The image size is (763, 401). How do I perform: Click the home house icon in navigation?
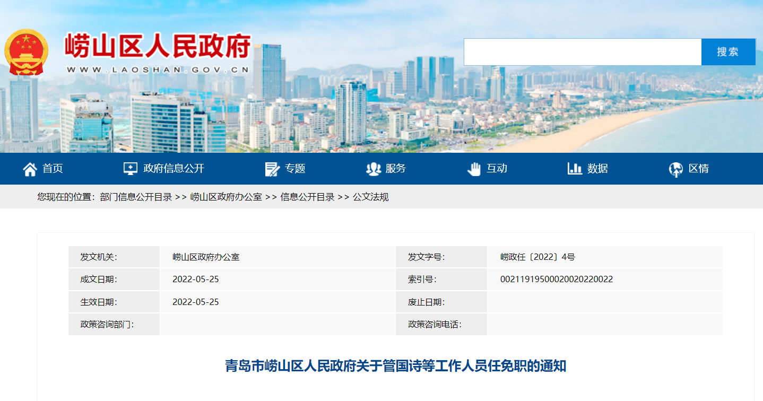(30, 169)
